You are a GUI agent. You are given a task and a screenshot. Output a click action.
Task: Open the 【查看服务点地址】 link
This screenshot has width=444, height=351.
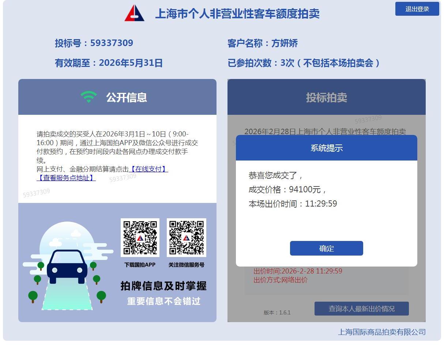click(66, 178)
